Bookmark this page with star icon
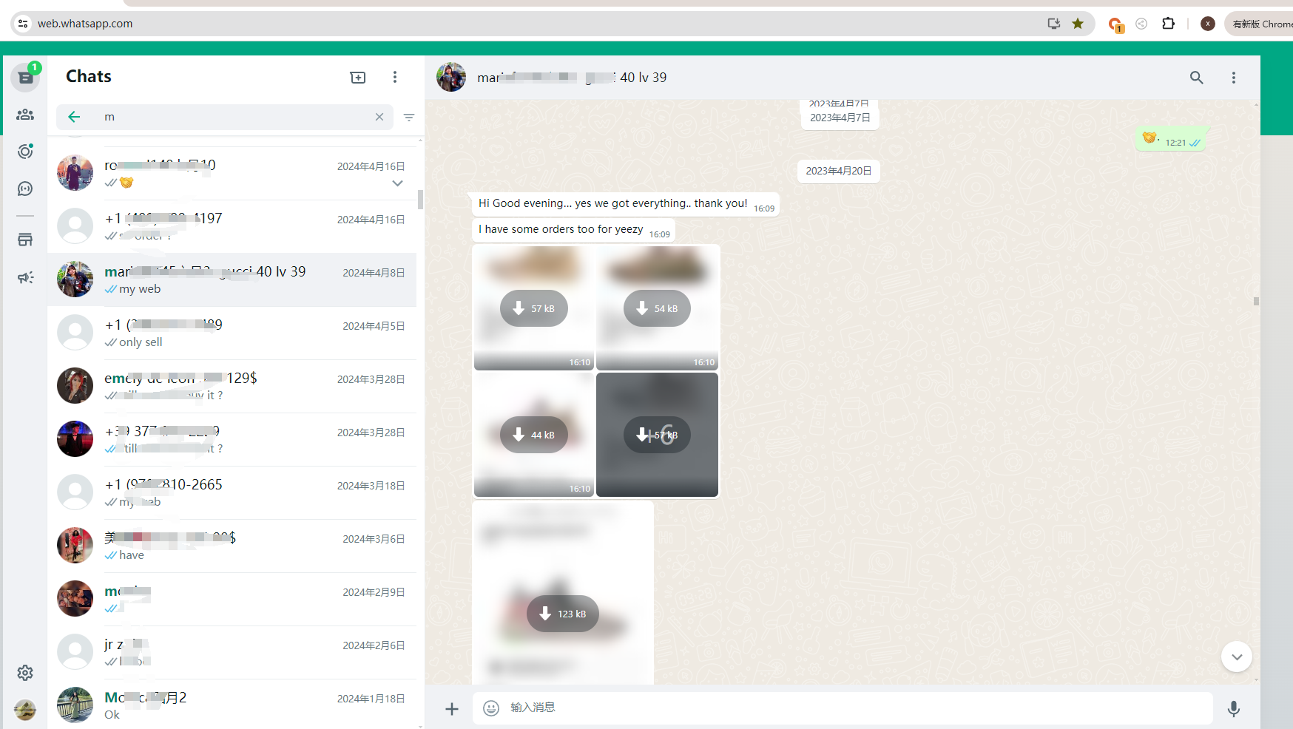The image size is (1293, 729). point(1078,24)
